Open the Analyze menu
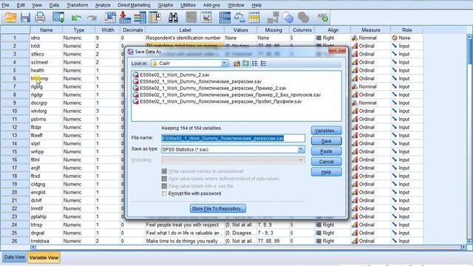The width and height of the screenshot is (473, 266). (x=103, y=5)
